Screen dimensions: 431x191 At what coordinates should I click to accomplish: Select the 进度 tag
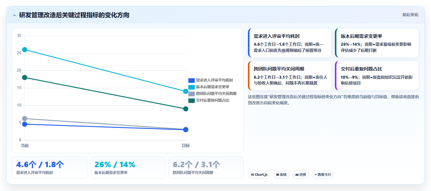point(301,175)
